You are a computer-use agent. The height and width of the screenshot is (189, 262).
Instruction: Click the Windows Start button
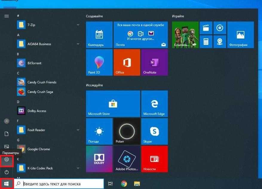[x=7, y=183]
